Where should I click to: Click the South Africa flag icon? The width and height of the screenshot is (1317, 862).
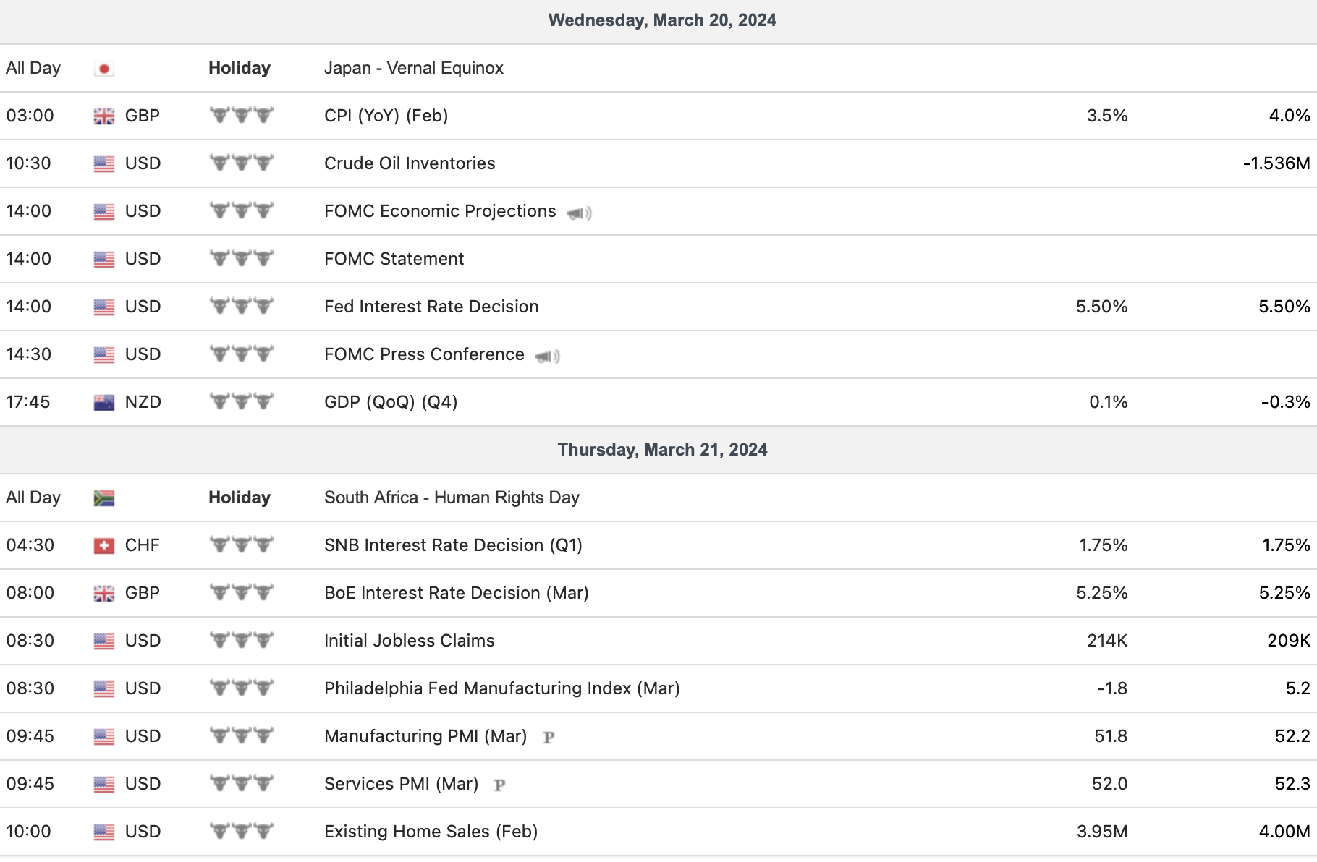point(104,498)
